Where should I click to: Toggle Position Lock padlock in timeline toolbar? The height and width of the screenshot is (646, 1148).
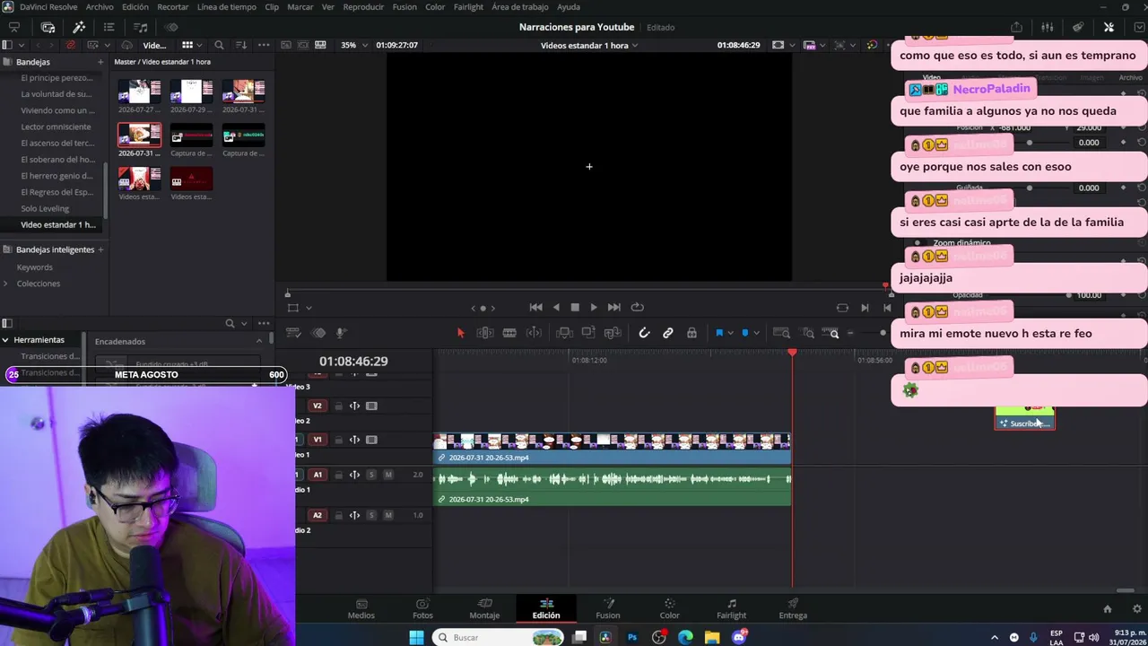click(x=691, y=334)
